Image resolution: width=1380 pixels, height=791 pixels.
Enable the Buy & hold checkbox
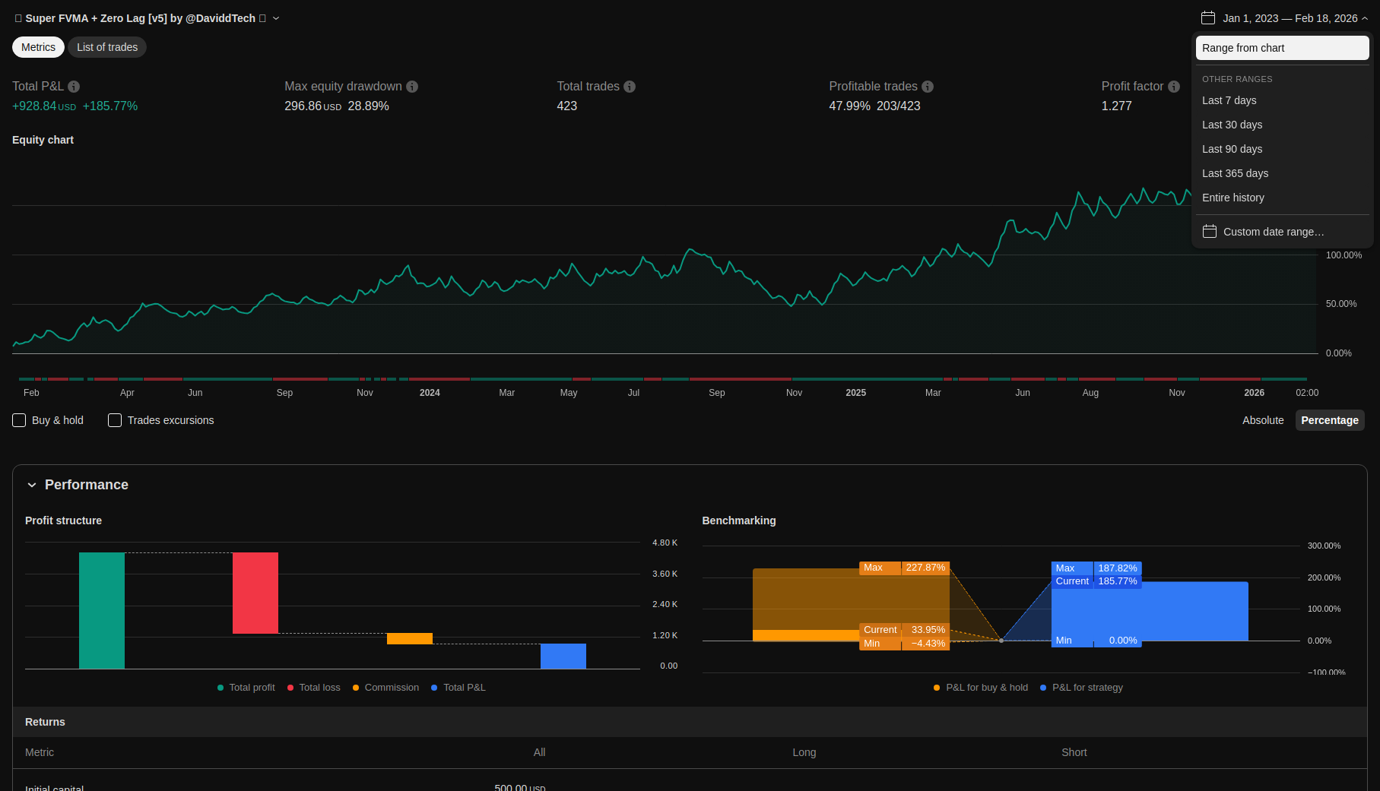click(20, 420)
